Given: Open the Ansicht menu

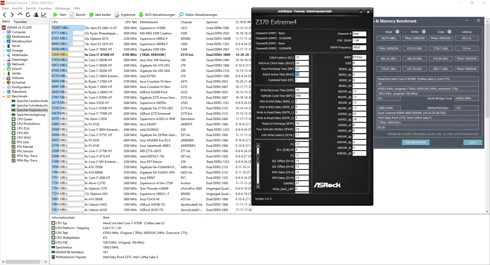Looking at the screenshot, I should coord(17,8).
